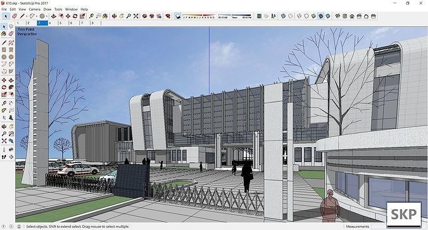Switch to scene tab 8
The image size is (428, 230).
coord(96,23)
